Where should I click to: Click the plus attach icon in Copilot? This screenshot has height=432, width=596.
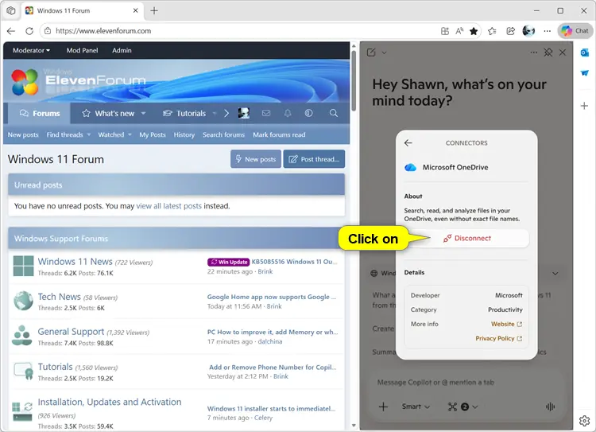(383, 407)
